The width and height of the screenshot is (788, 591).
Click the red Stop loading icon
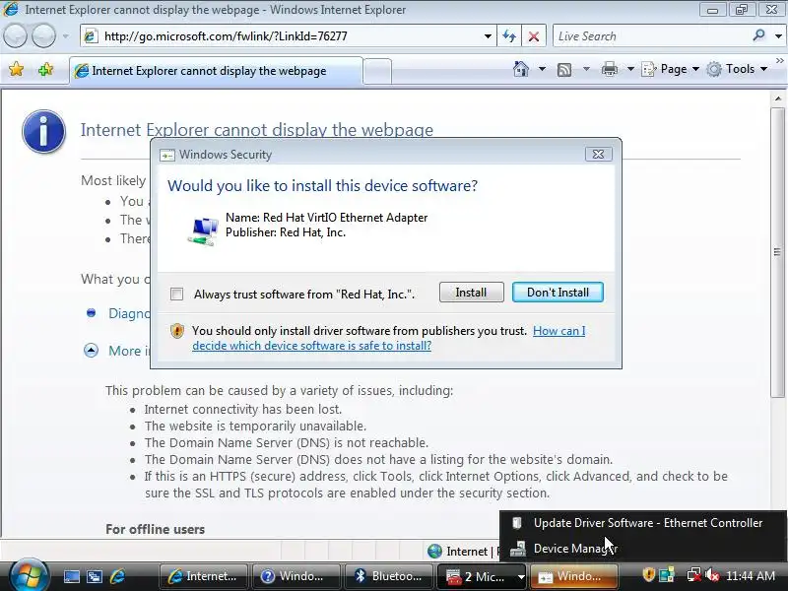(x=534, y=36)
